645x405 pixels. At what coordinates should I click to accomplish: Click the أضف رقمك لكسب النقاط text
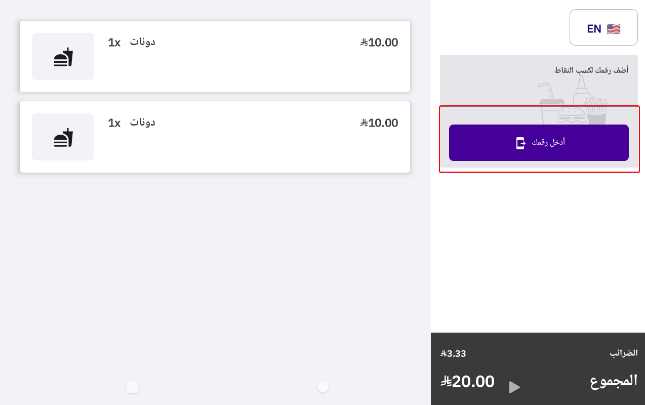click(591, 70)
